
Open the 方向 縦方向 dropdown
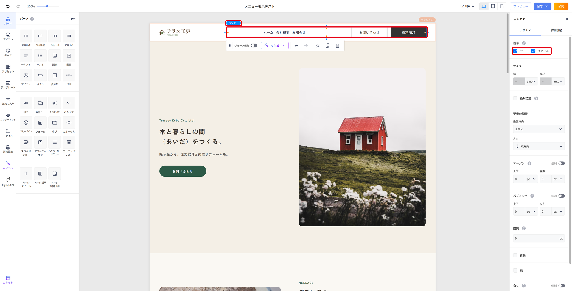(539, 146)
